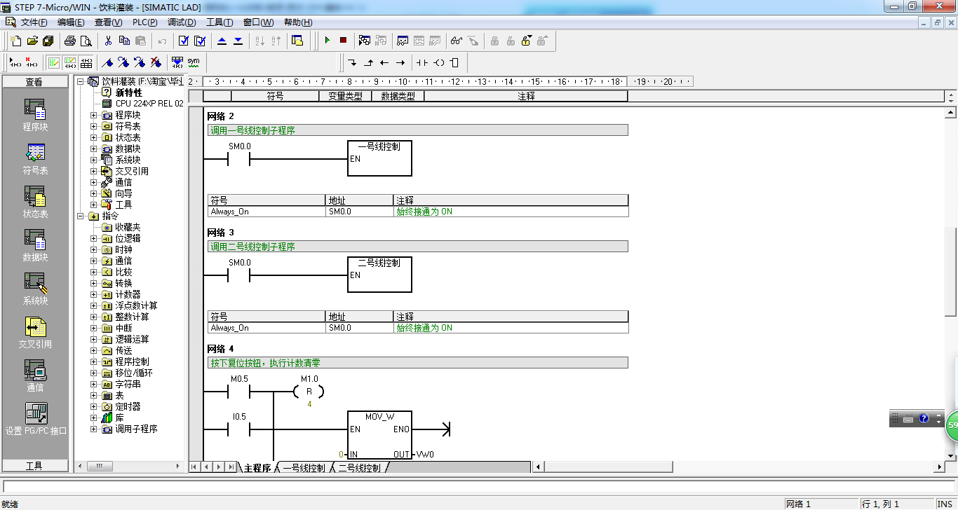
Task: Select the 主程序 tab
Action: point(257,468)
